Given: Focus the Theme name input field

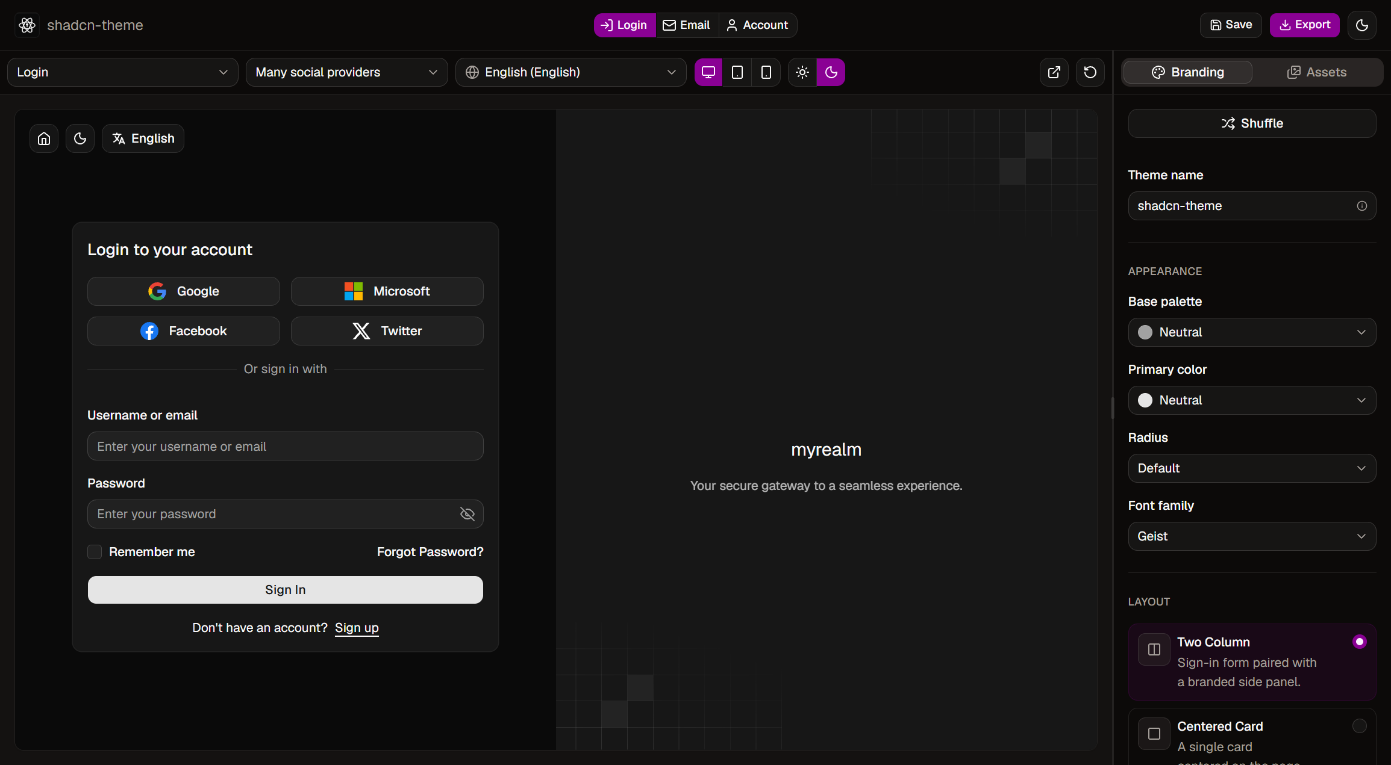Looking at the screenshot, I should pyautogui.click(x=1252, y=206).
